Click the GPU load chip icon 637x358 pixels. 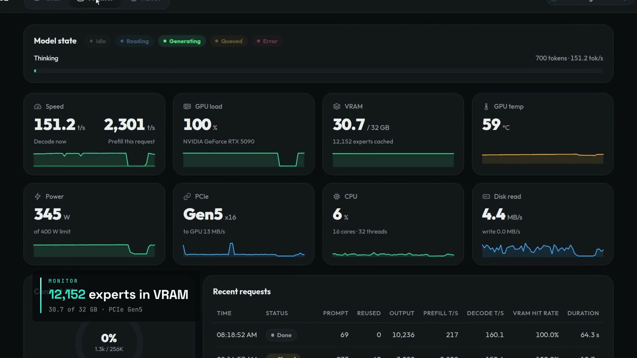pos(187,107)
